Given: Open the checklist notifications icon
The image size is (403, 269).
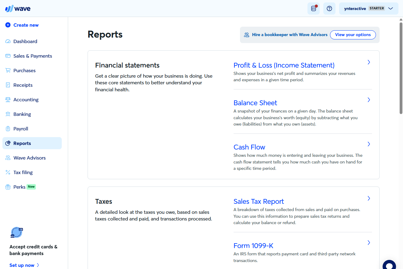Looking at the screenshot, I should 314,8.
